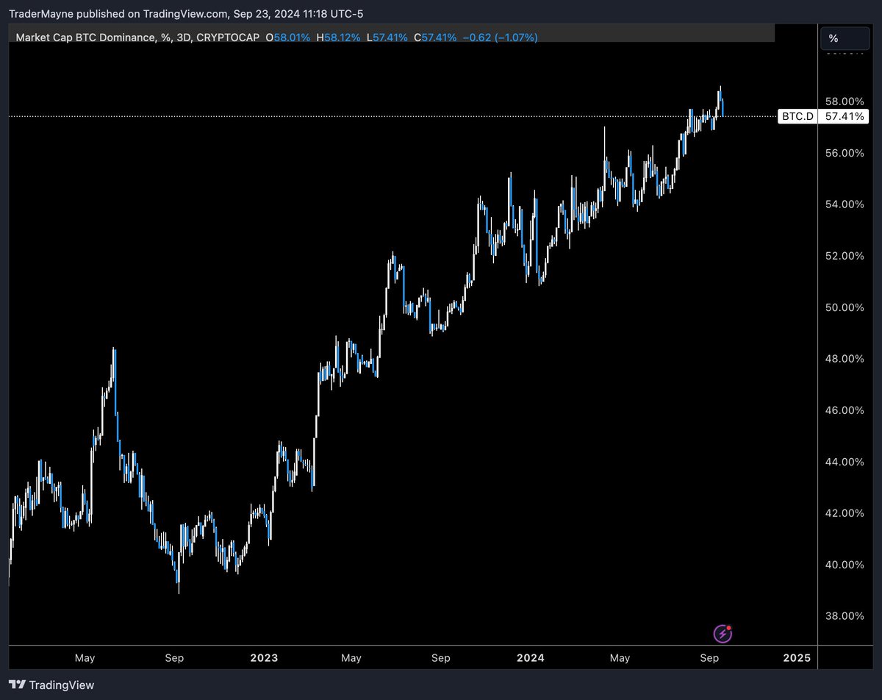The height and width of the screenshot is (700, 882).
Task: Click the 56.00% price axis label
Action: point(845,153)
